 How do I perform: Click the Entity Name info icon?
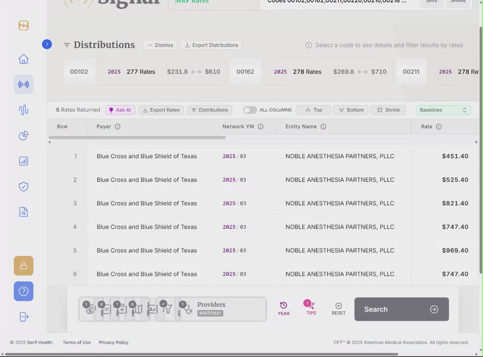[323, 126]
